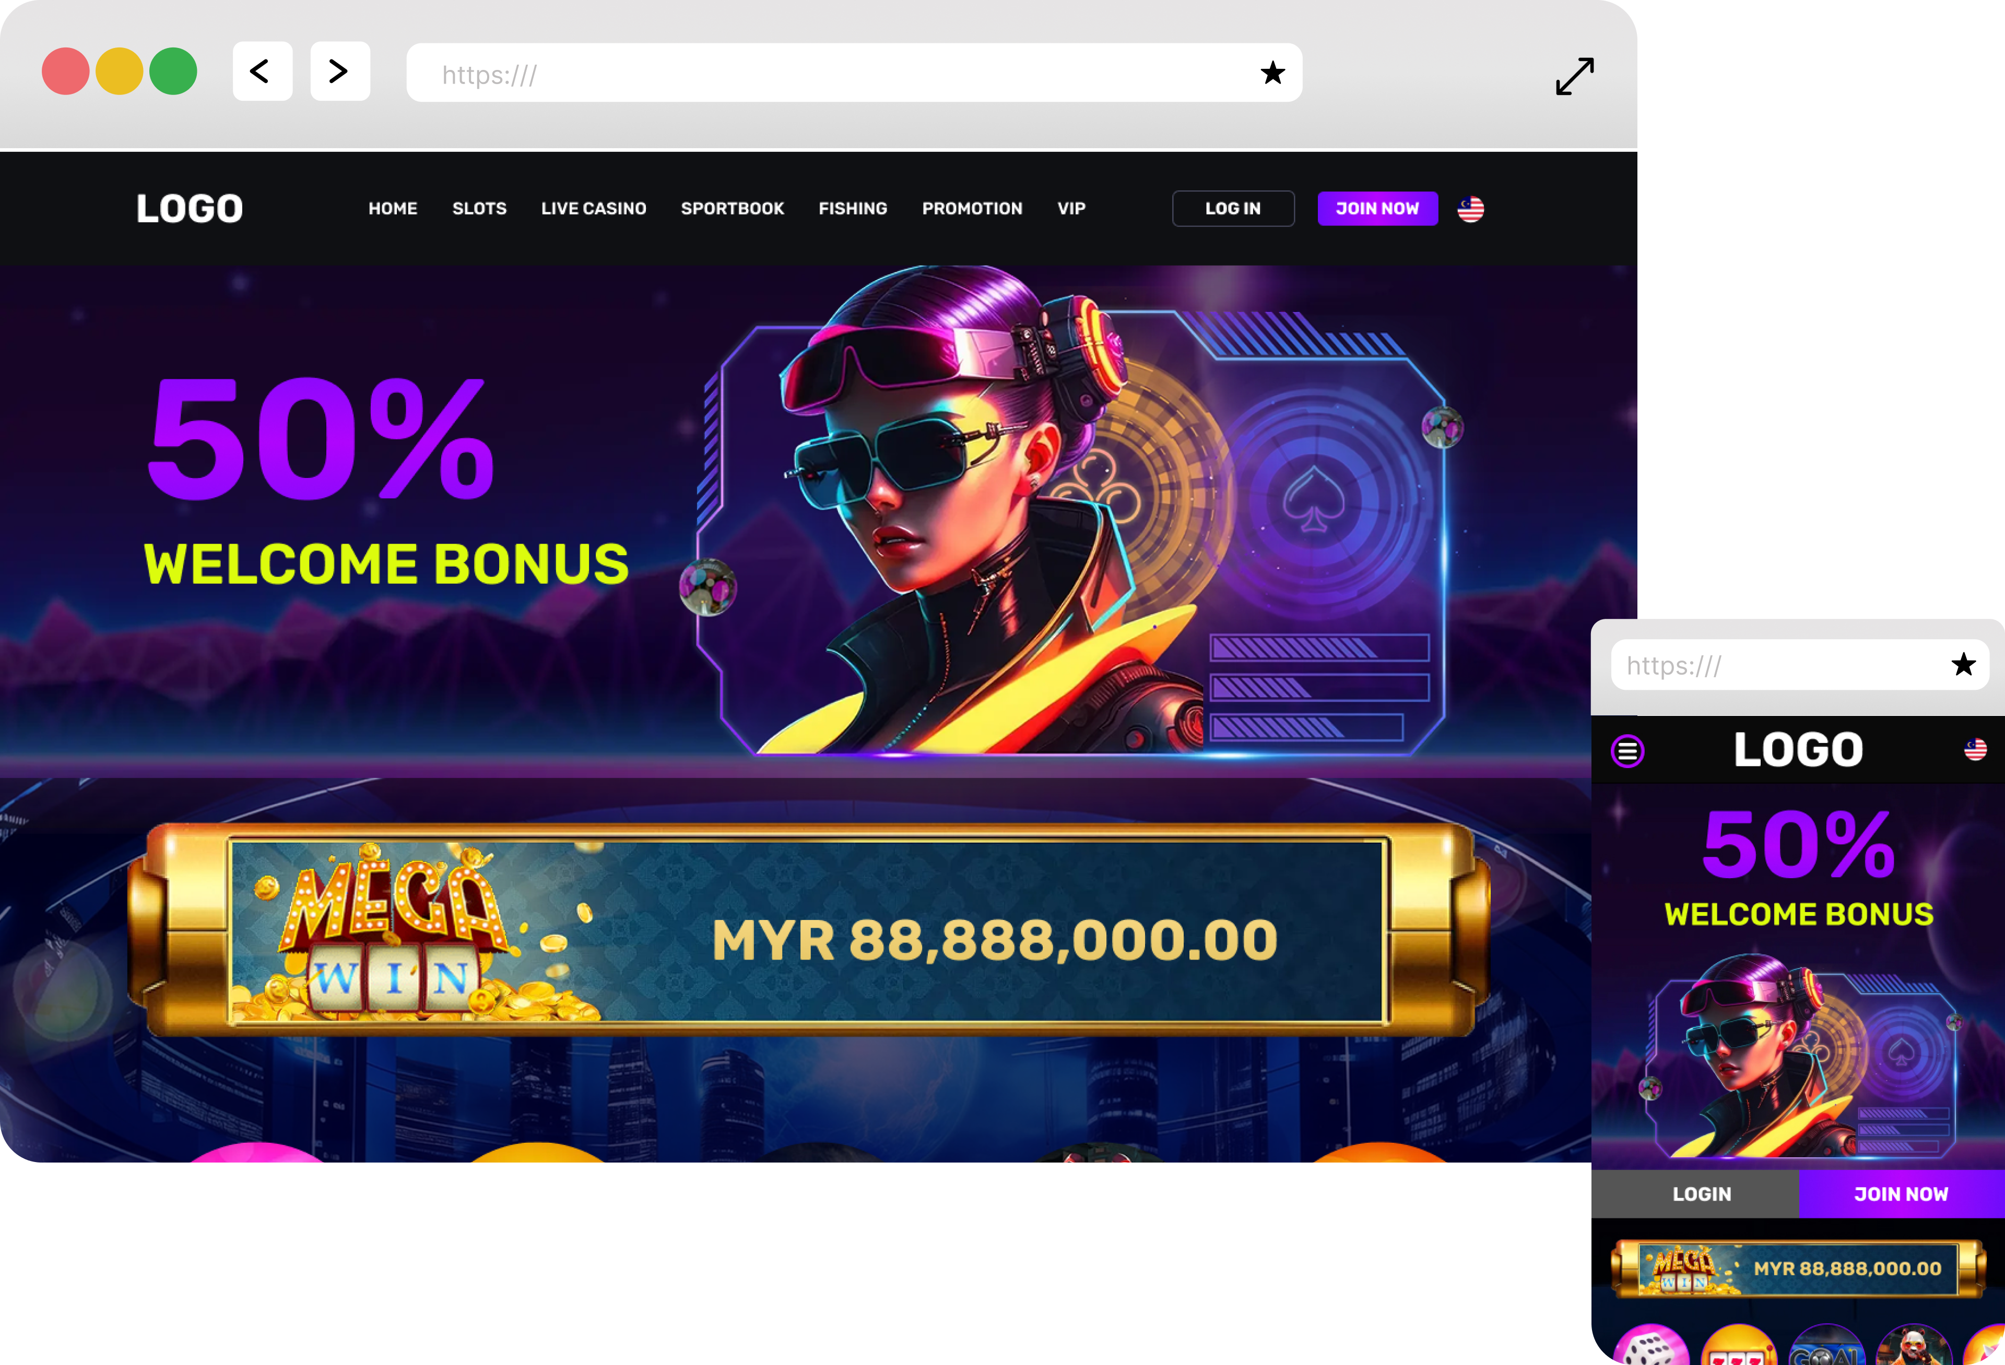The image size is (2005, 1365).
Task: Click the expand fullscreen arrows icon
Action: pos(1574,76)
